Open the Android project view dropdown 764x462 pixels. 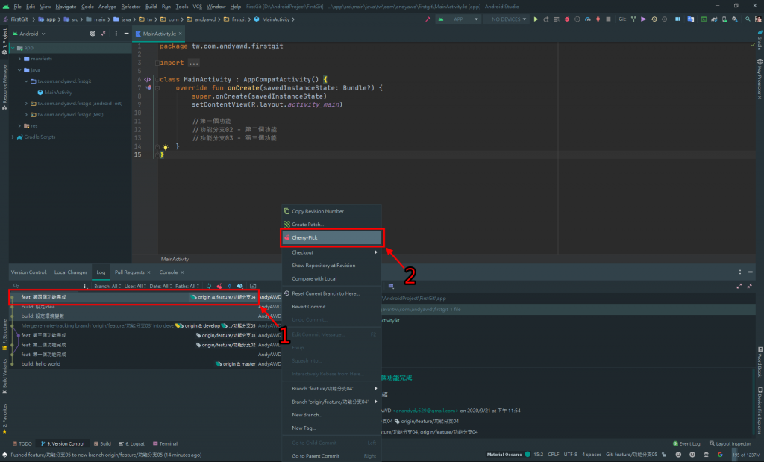(29, 34)
